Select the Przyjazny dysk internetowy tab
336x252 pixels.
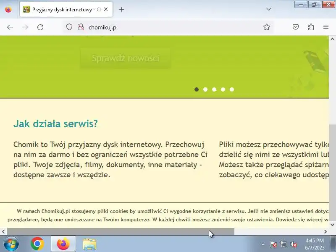click(x=66, y=9)
